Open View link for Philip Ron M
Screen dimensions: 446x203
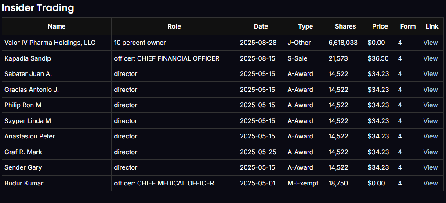(430, 105)
